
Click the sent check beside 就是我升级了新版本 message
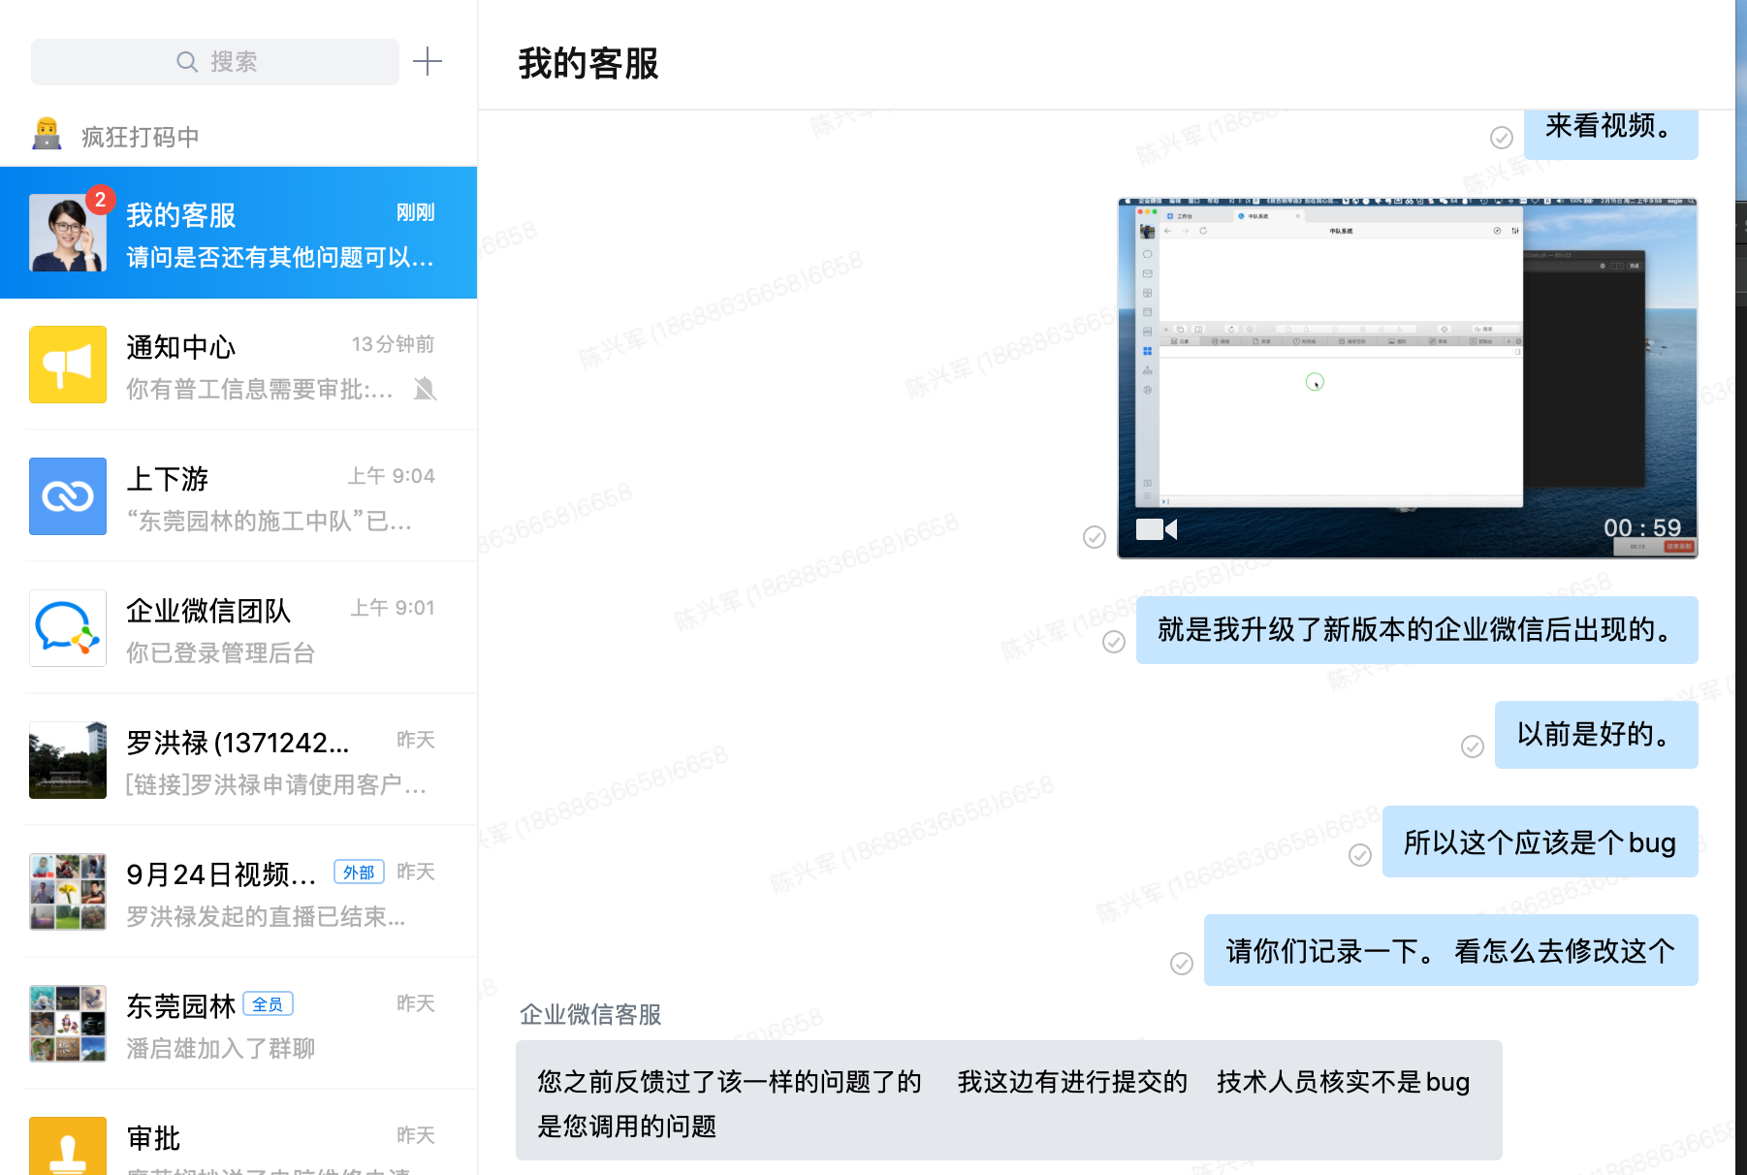pyautogui.click(x=1114, y=642)
